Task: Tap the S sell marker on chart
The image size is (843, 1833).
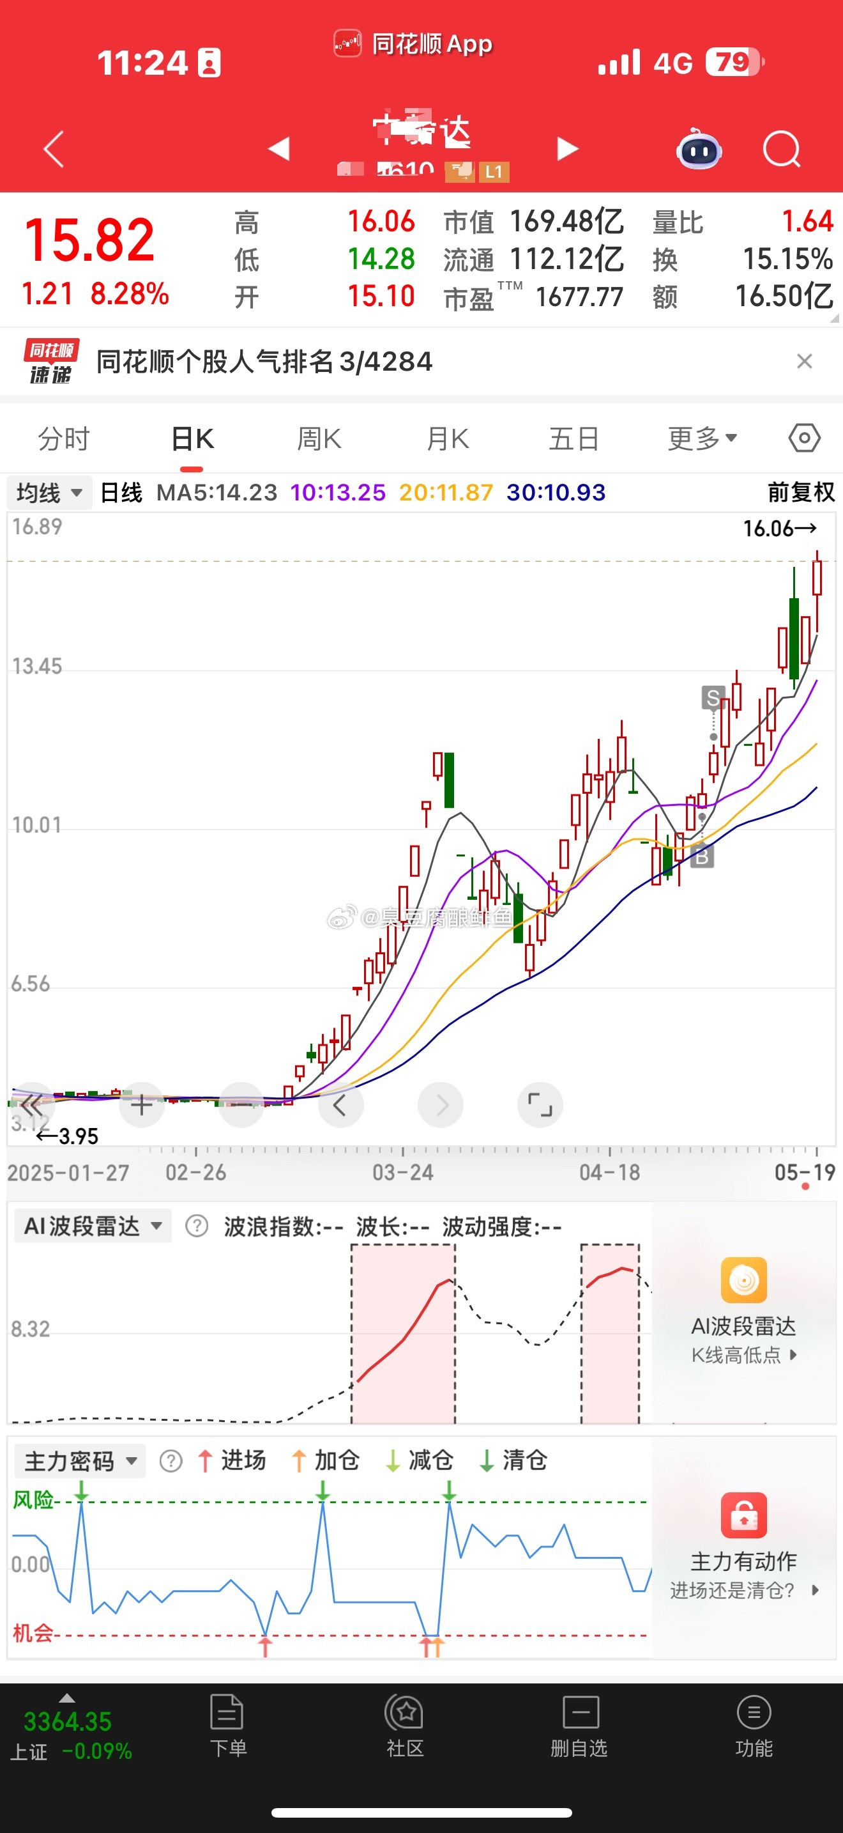Action: click(x=713, y=697)
